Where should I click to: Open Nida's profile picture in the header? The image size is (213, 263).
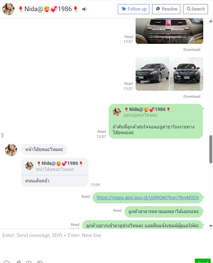click(8, 9)
